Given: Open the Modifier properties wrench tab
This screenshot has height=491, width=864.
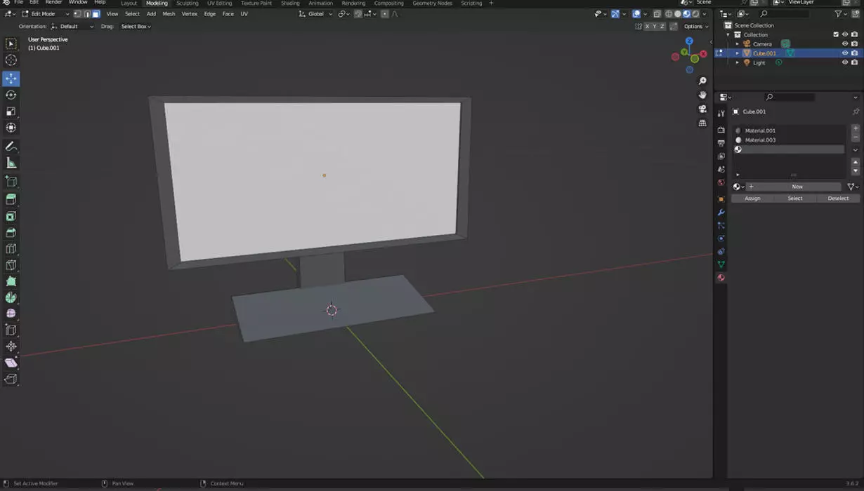Looking at the screenshot, I should point(721,212).
